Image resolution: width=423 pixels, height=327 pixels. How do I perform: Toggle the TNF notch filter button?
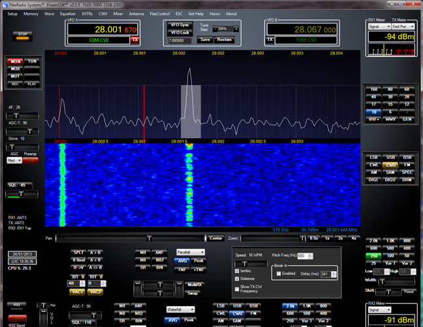point(182,270)
